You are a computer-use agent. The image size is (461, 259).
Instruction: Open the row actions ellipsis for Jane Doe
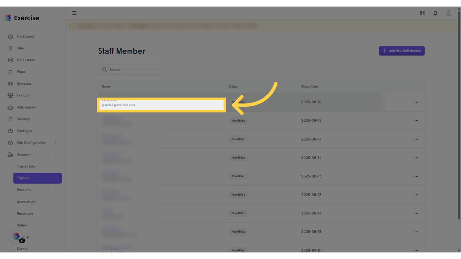tap(416, 102)
